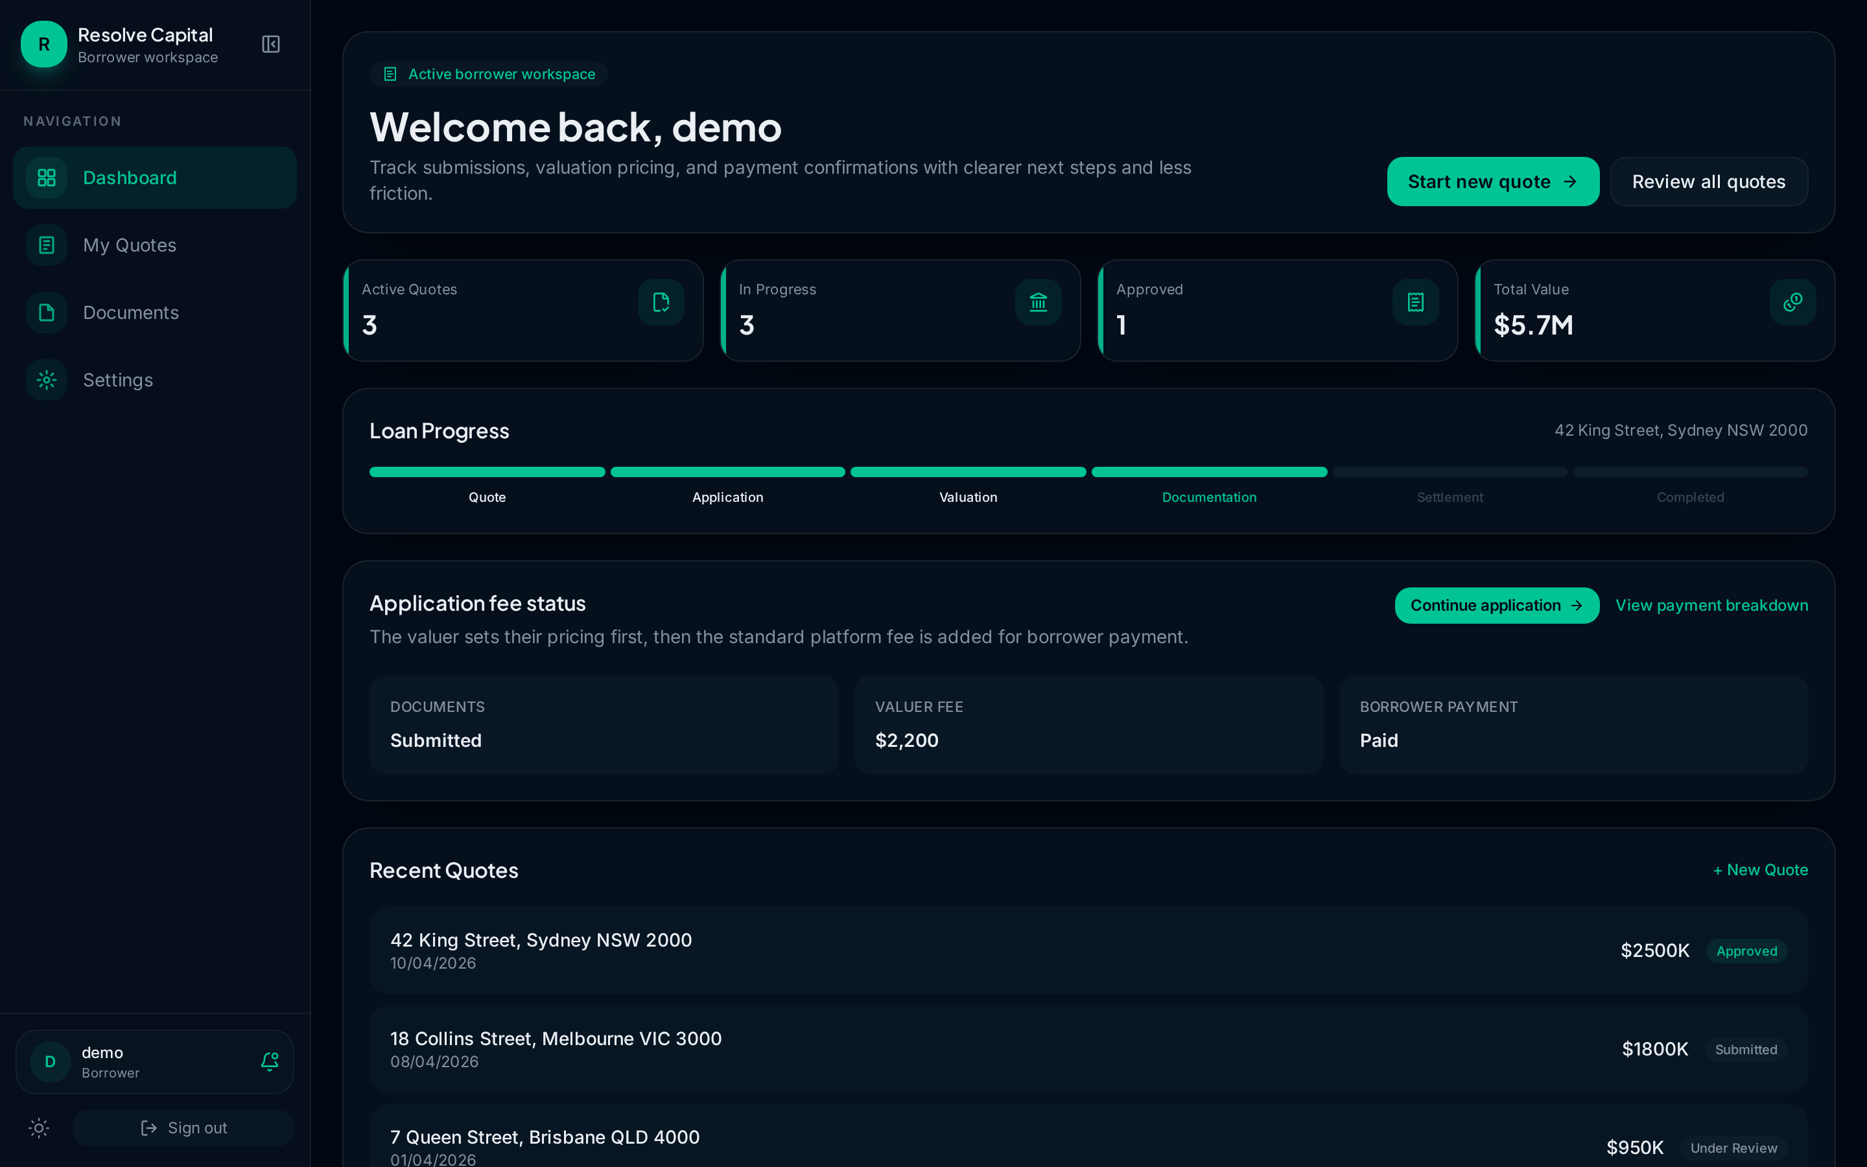The height and width of the screenshot is (1167, 1867).
Task: Click the demo Borrower profile card
Action: pyautogui.click(x=155, y=1062)
